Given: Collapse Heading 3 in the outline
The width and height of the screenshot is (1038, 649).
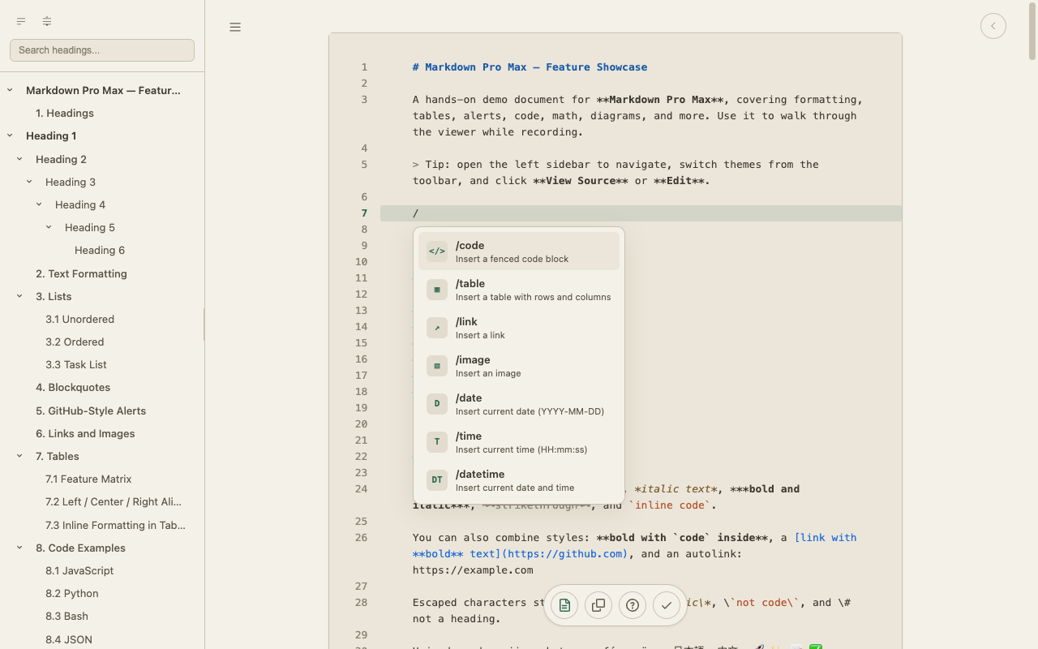Looking at the screenshot, I should click(29, 182).
